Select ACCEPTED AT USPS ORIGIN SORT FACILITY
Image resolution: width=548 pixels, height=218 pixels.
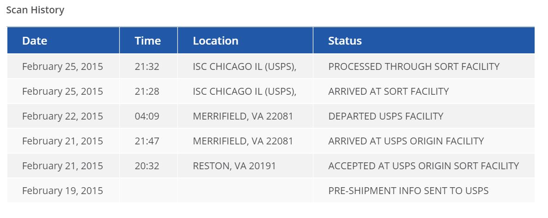(424, 166)
